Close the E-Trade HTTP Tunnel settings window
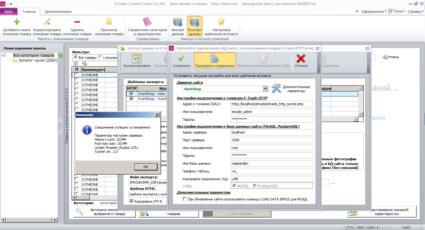This screenshot has height=230, width=425. click(x=317, y=49)
